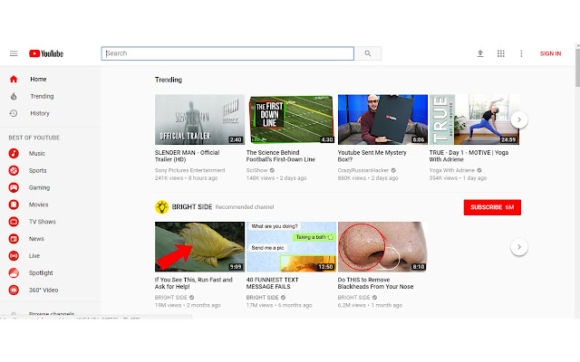
Task: Open 360° Video sidebar label
Action: tap(43, 290)
